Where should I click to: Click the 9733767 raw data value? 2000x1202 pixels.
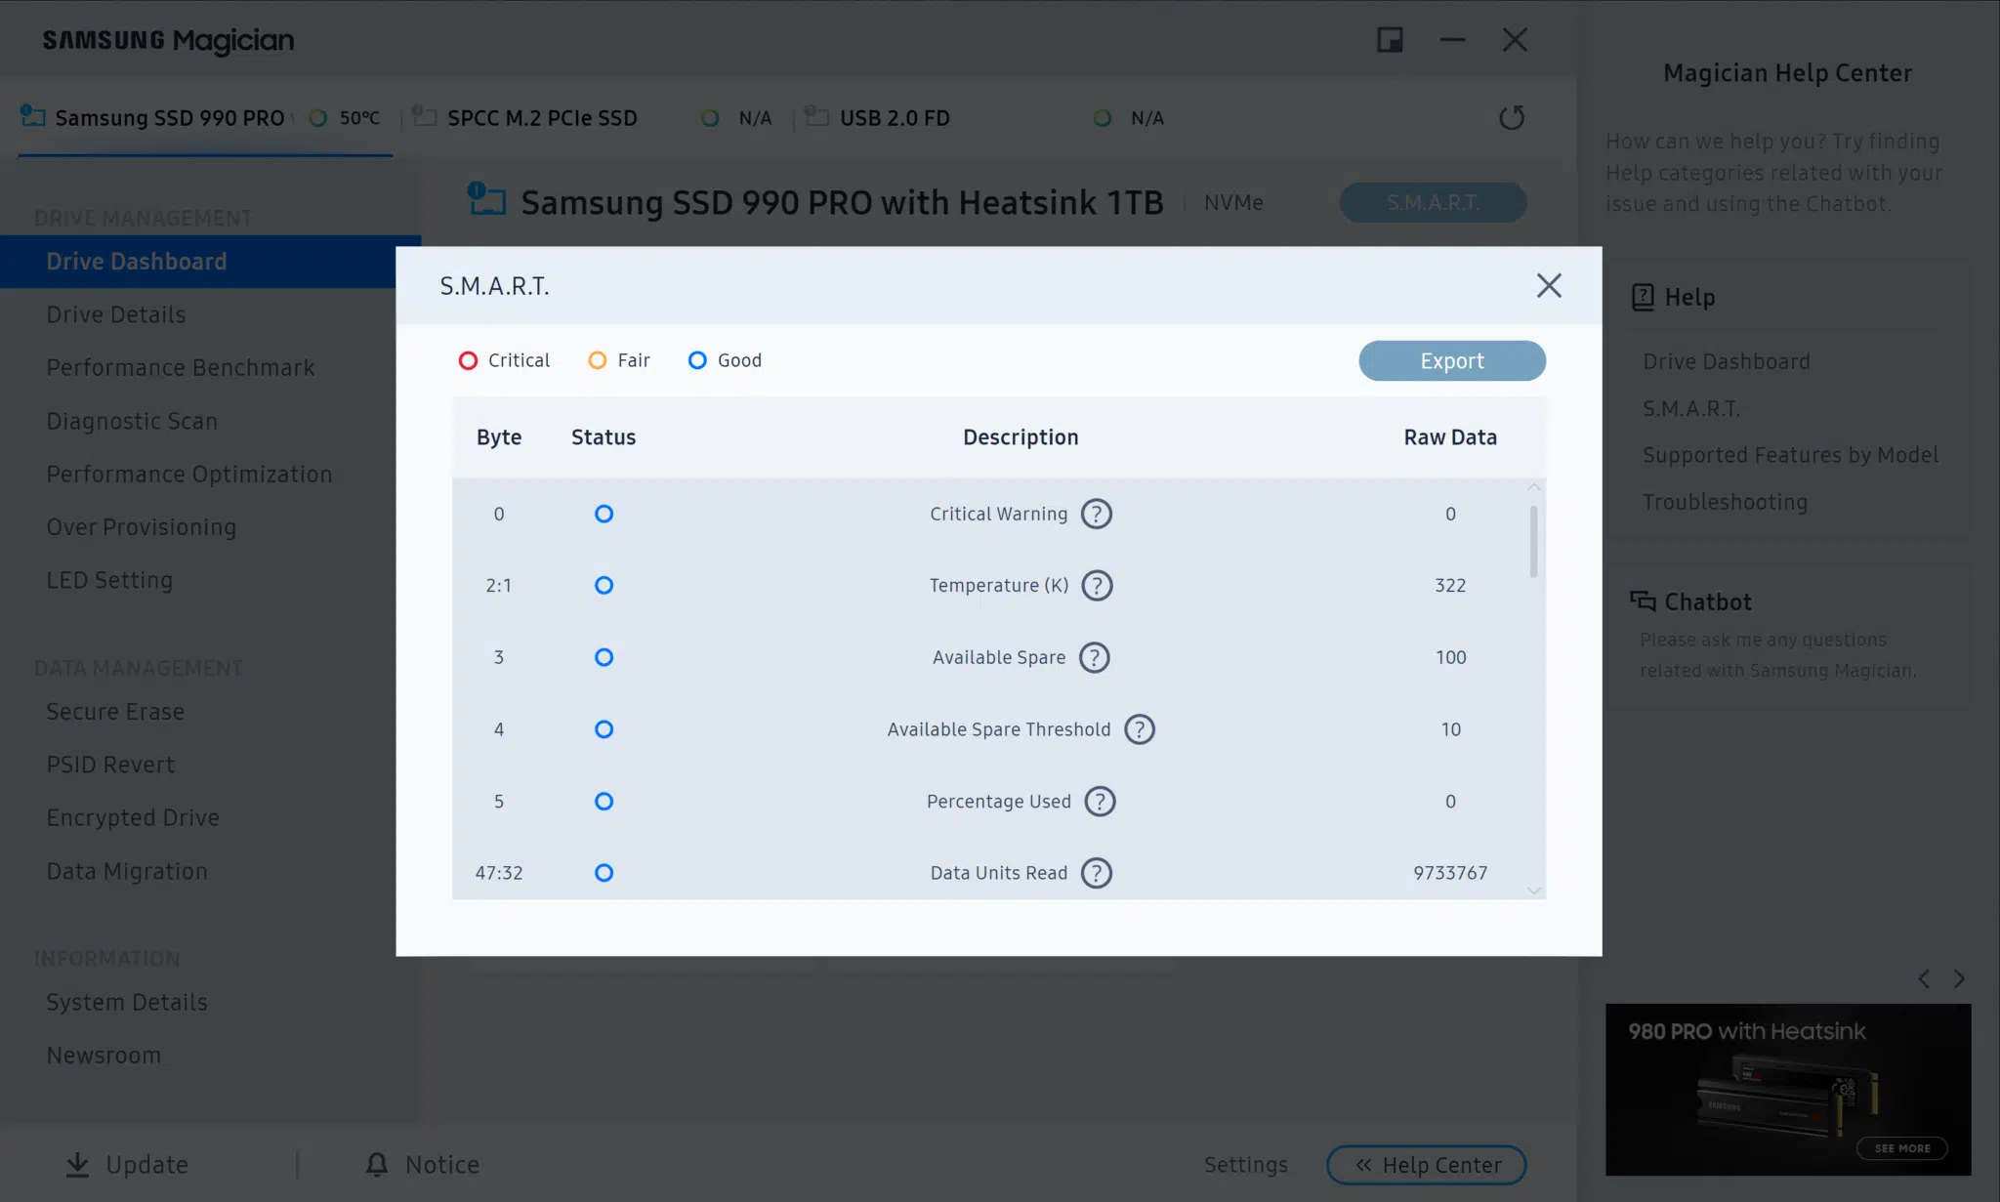[1450, 873]
